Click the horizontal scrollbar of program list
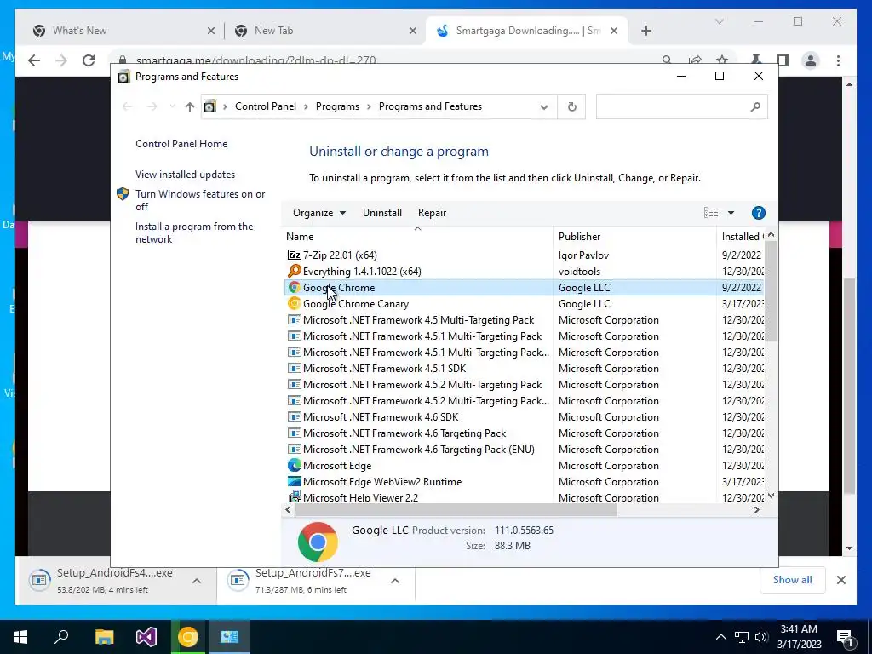The height and width of the screenshot is (654, 872). [x=456, y=509]
